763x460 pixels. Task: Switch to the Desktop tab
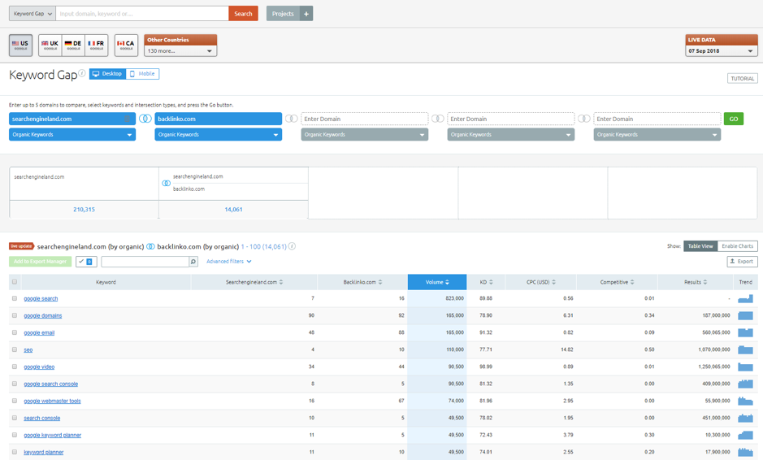click(107, 73)
